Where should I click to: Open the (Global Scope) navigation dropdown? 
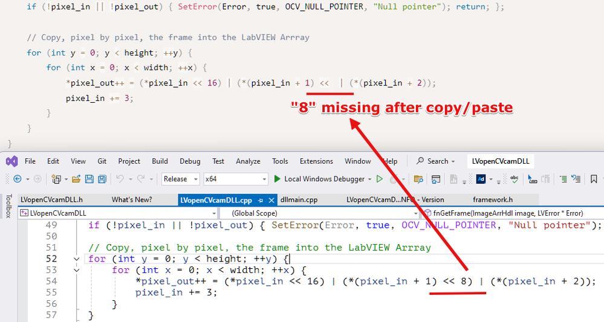point(319,213)
